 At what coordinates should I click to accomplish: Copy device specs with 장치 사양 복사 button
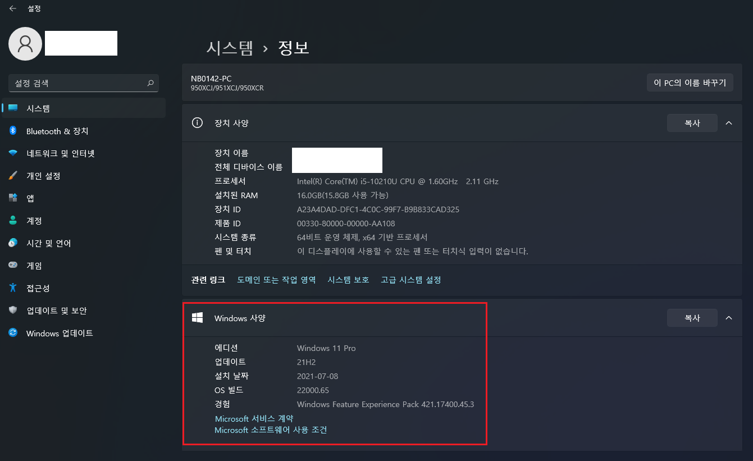point(692,123)
